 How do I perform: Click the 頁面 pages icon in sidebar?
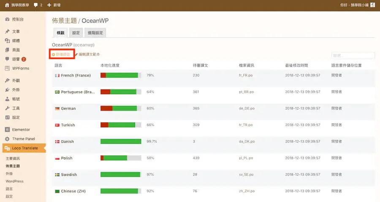[7, 50]
